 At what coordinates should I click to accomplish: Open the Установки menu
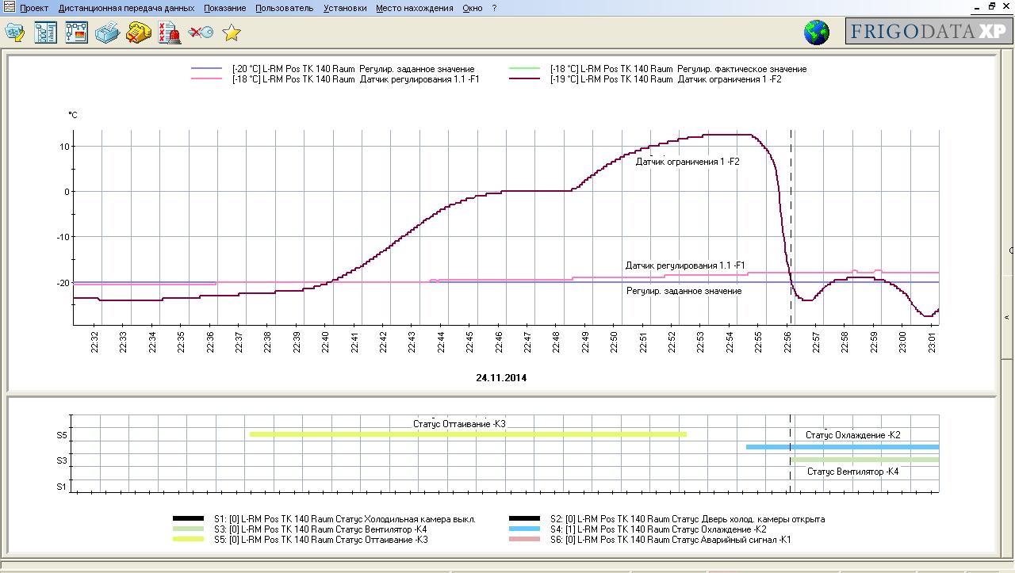pyautogui.click(x=345, y=8)
